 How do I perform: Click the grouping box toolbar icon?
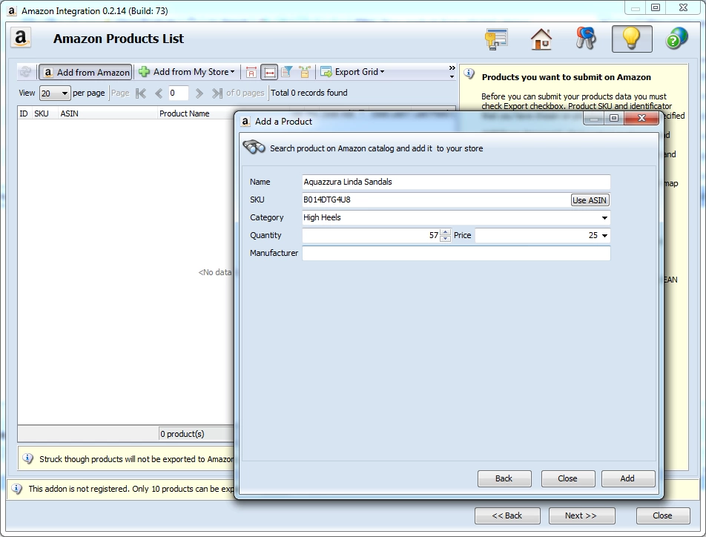coord(305,72)
